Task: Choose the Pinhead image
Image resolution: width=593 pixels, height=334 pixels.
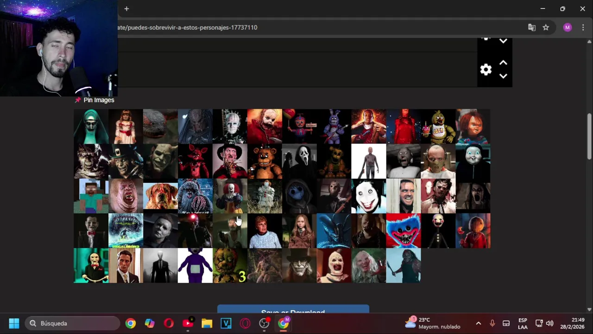Action: [x=230, y=126]
